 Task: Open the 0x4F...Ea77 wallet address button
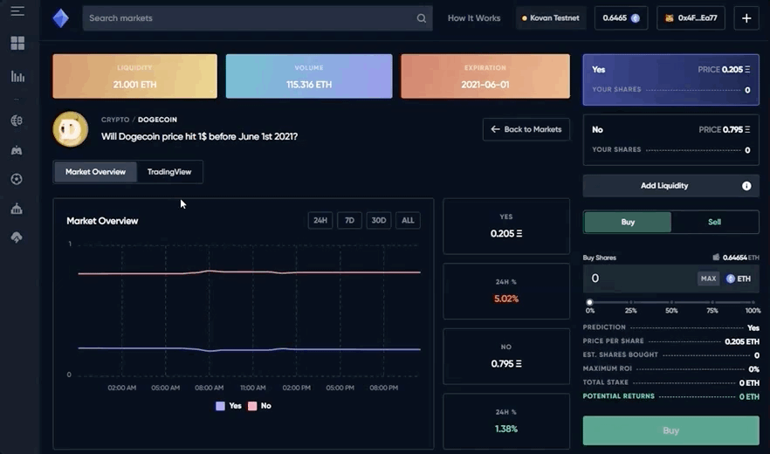[x=691, y=18]
